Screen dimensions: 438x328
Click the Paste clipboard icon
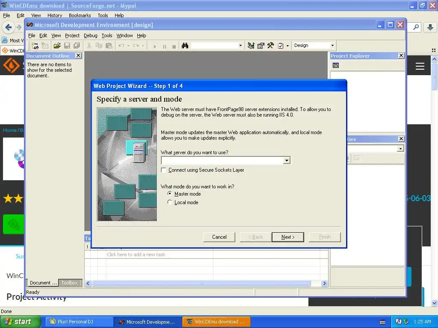[109, 45]
